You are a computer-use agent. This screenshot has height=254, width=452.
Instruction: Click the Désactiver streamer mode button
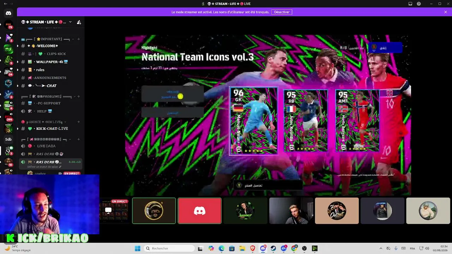coord(282,12)
